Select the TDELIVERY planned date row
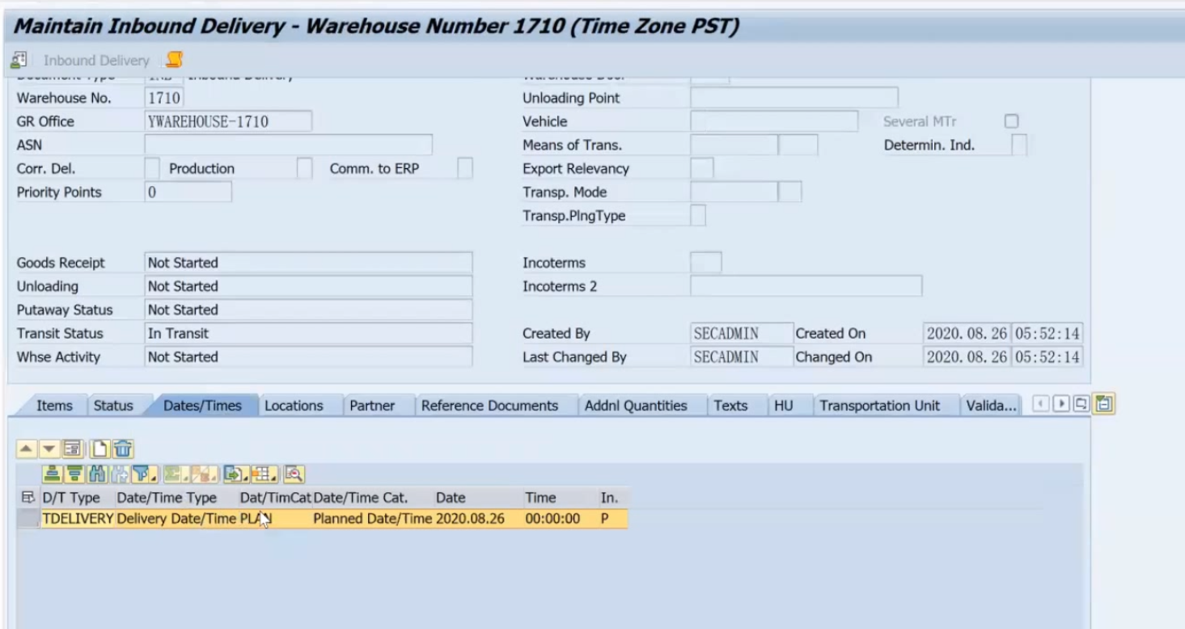 [324, 518]
